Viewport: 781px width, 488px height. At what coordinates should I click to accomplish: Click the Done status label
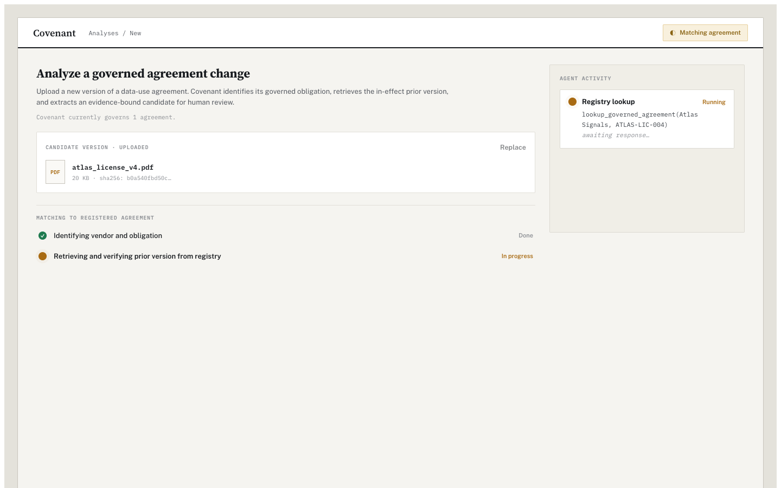pyautogui.click(x=526, y=235)
